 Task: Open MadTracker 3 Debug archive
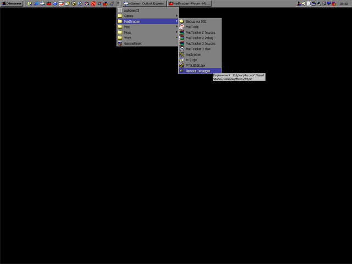click(200, 38)
